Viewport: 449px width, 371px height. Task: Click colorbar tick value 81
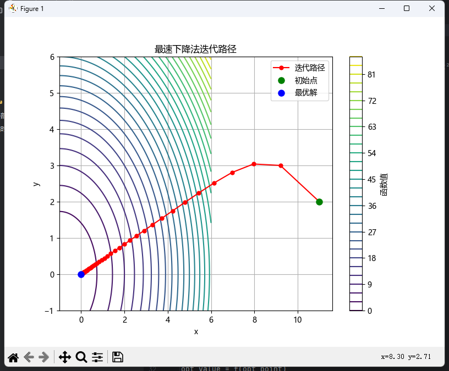pyautogui.click(x=371, y=75)
